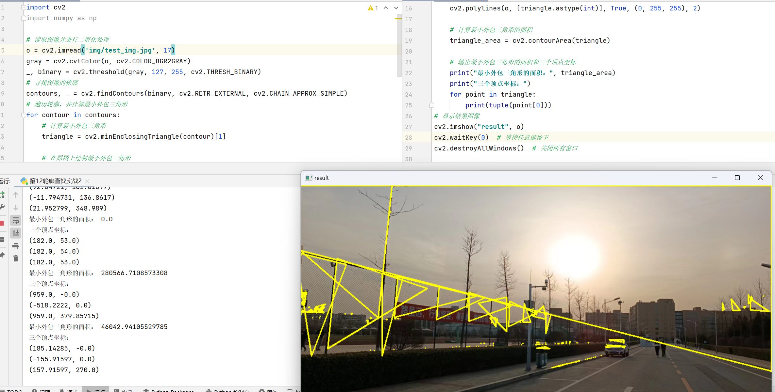The width and height of the screenshot is (775, 392).
Task: Select the 第12轮廓查找实战2 run tab
Action: (x=55, y=181)
